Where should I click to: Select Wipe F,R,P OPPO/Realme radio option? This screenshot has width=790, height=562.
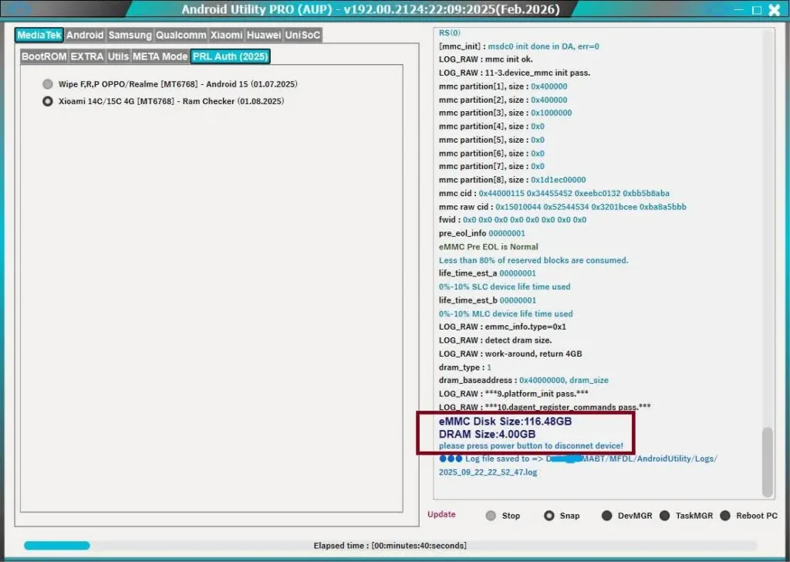point(48,84)
